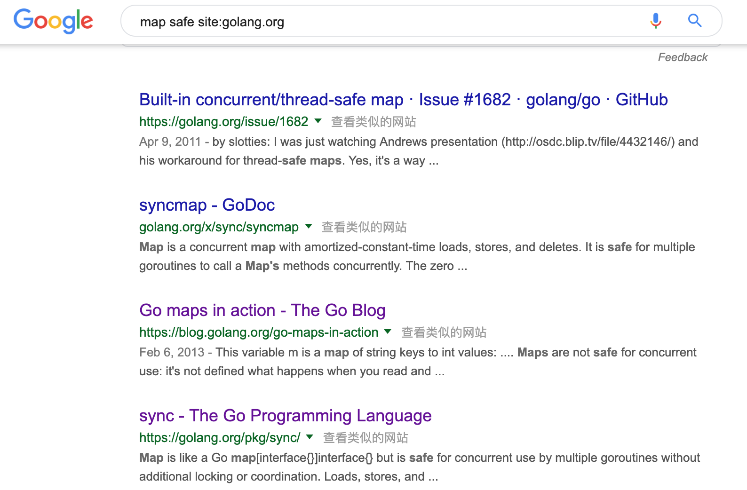Start voice search with microphone icon
The image size is (747, 490).
click(656, 21)
